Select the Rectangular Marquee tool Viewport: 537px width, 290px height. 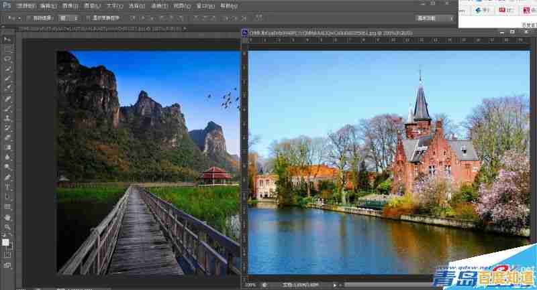[x=8, y=50]
